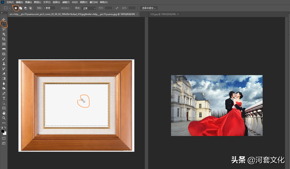The image size is (290, 169).
Task: Swap width and height values
Action: pos(117,8)
